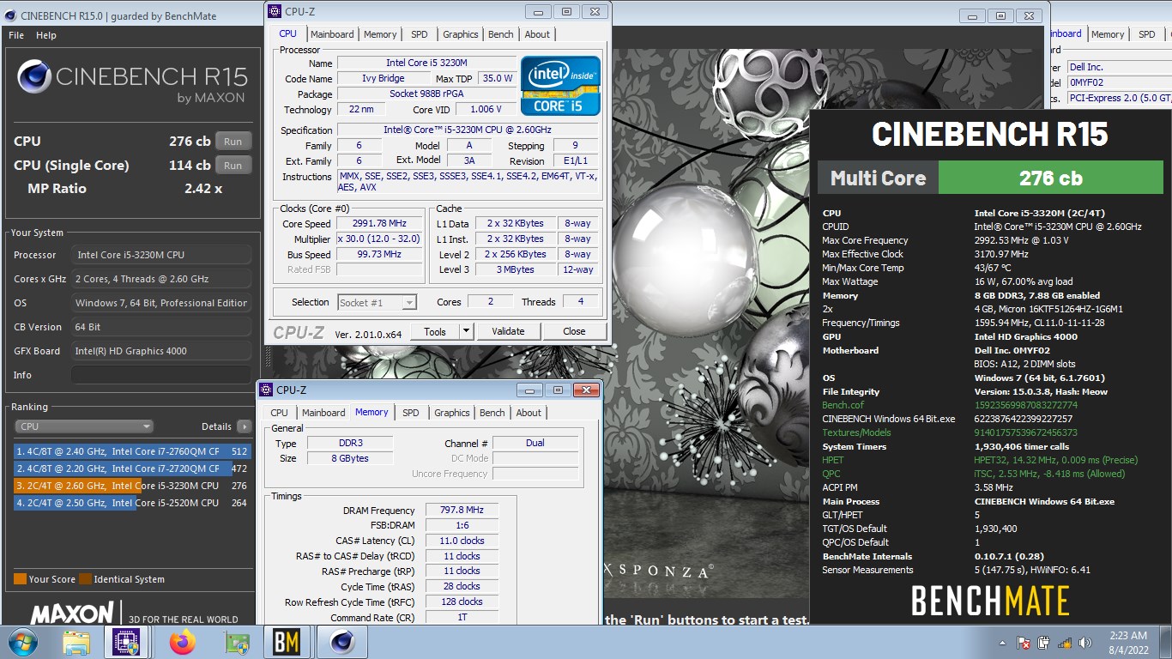Switch to CPU tab in Memory CPU-Z window
The height and width of the screenshot is (659, 1172).
click(x=280, y=413)
